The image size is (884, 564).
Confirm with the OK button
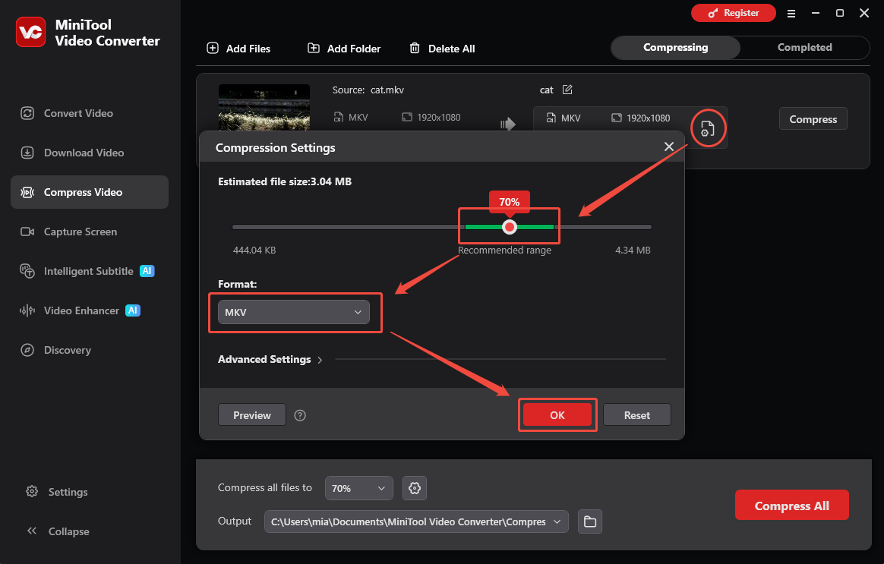point(557,415)
